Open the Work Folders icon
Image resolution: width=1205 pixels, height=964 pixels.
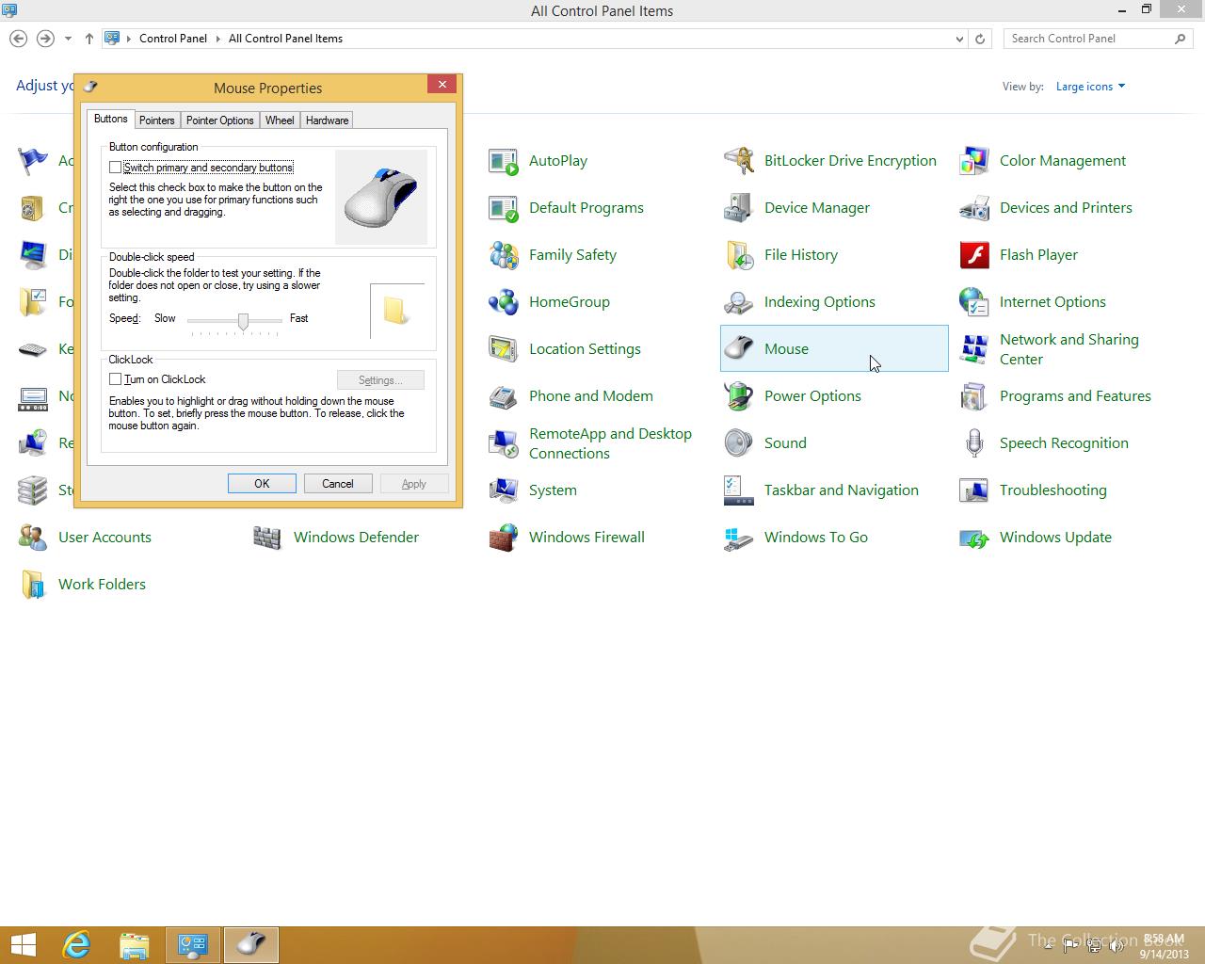[x=33, y=585]
